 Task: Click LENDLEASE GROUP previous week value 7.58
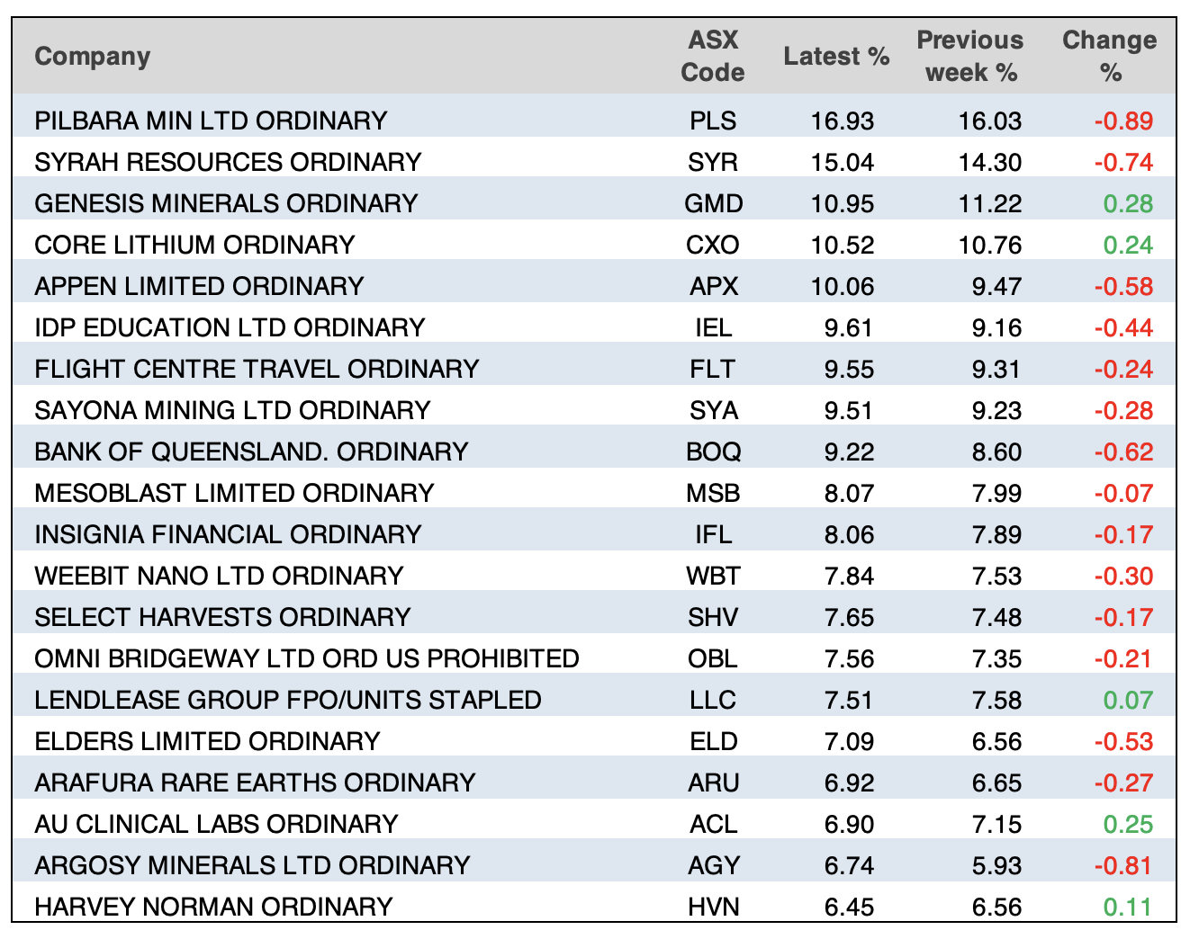click(996, 700)
